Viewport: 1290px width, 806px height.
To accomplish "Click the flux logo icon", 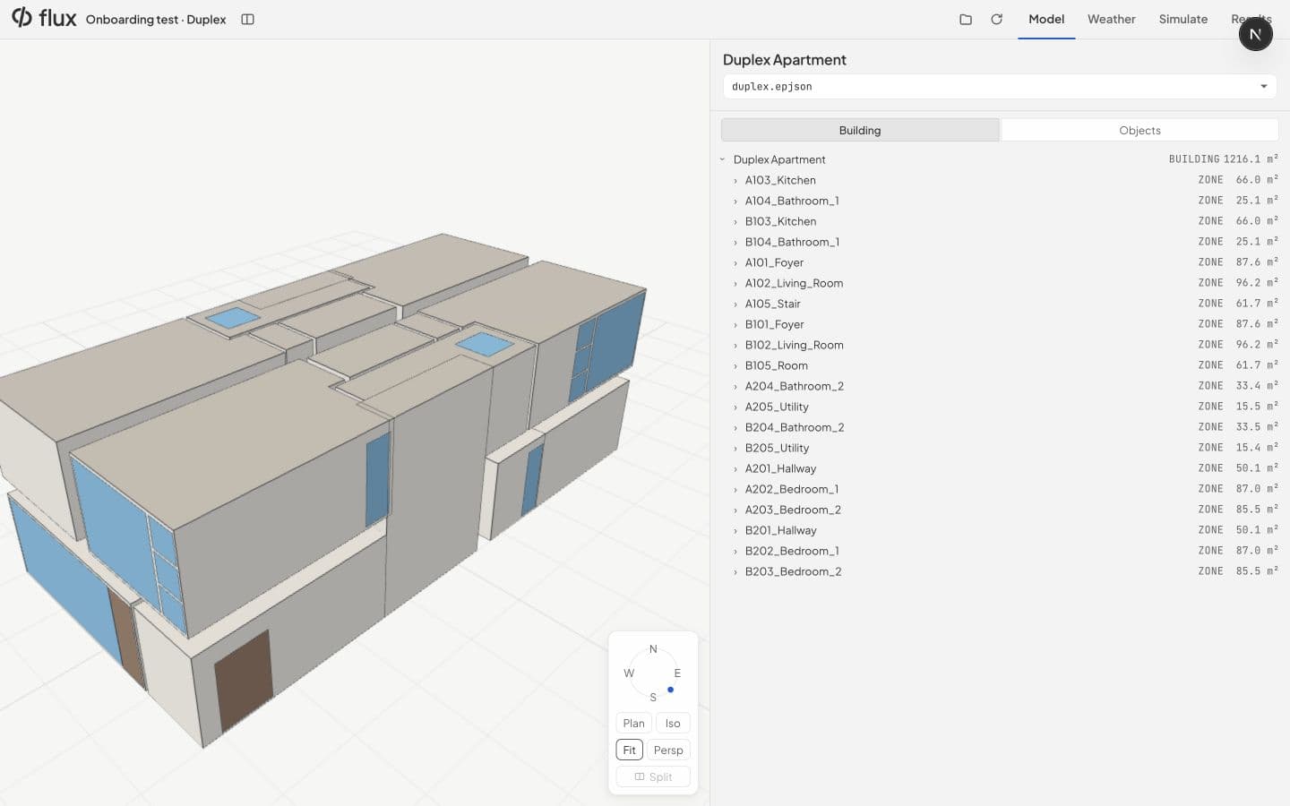I will [21, 18].
